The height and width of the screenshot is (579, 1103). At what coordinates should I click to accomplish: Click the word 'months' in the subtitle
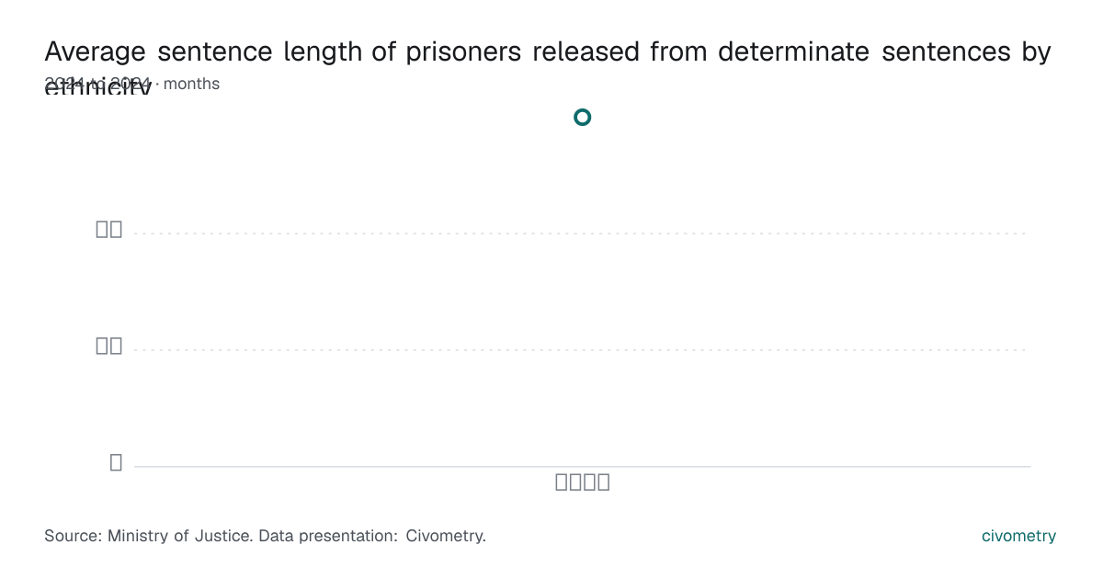(x=191, y=84)
